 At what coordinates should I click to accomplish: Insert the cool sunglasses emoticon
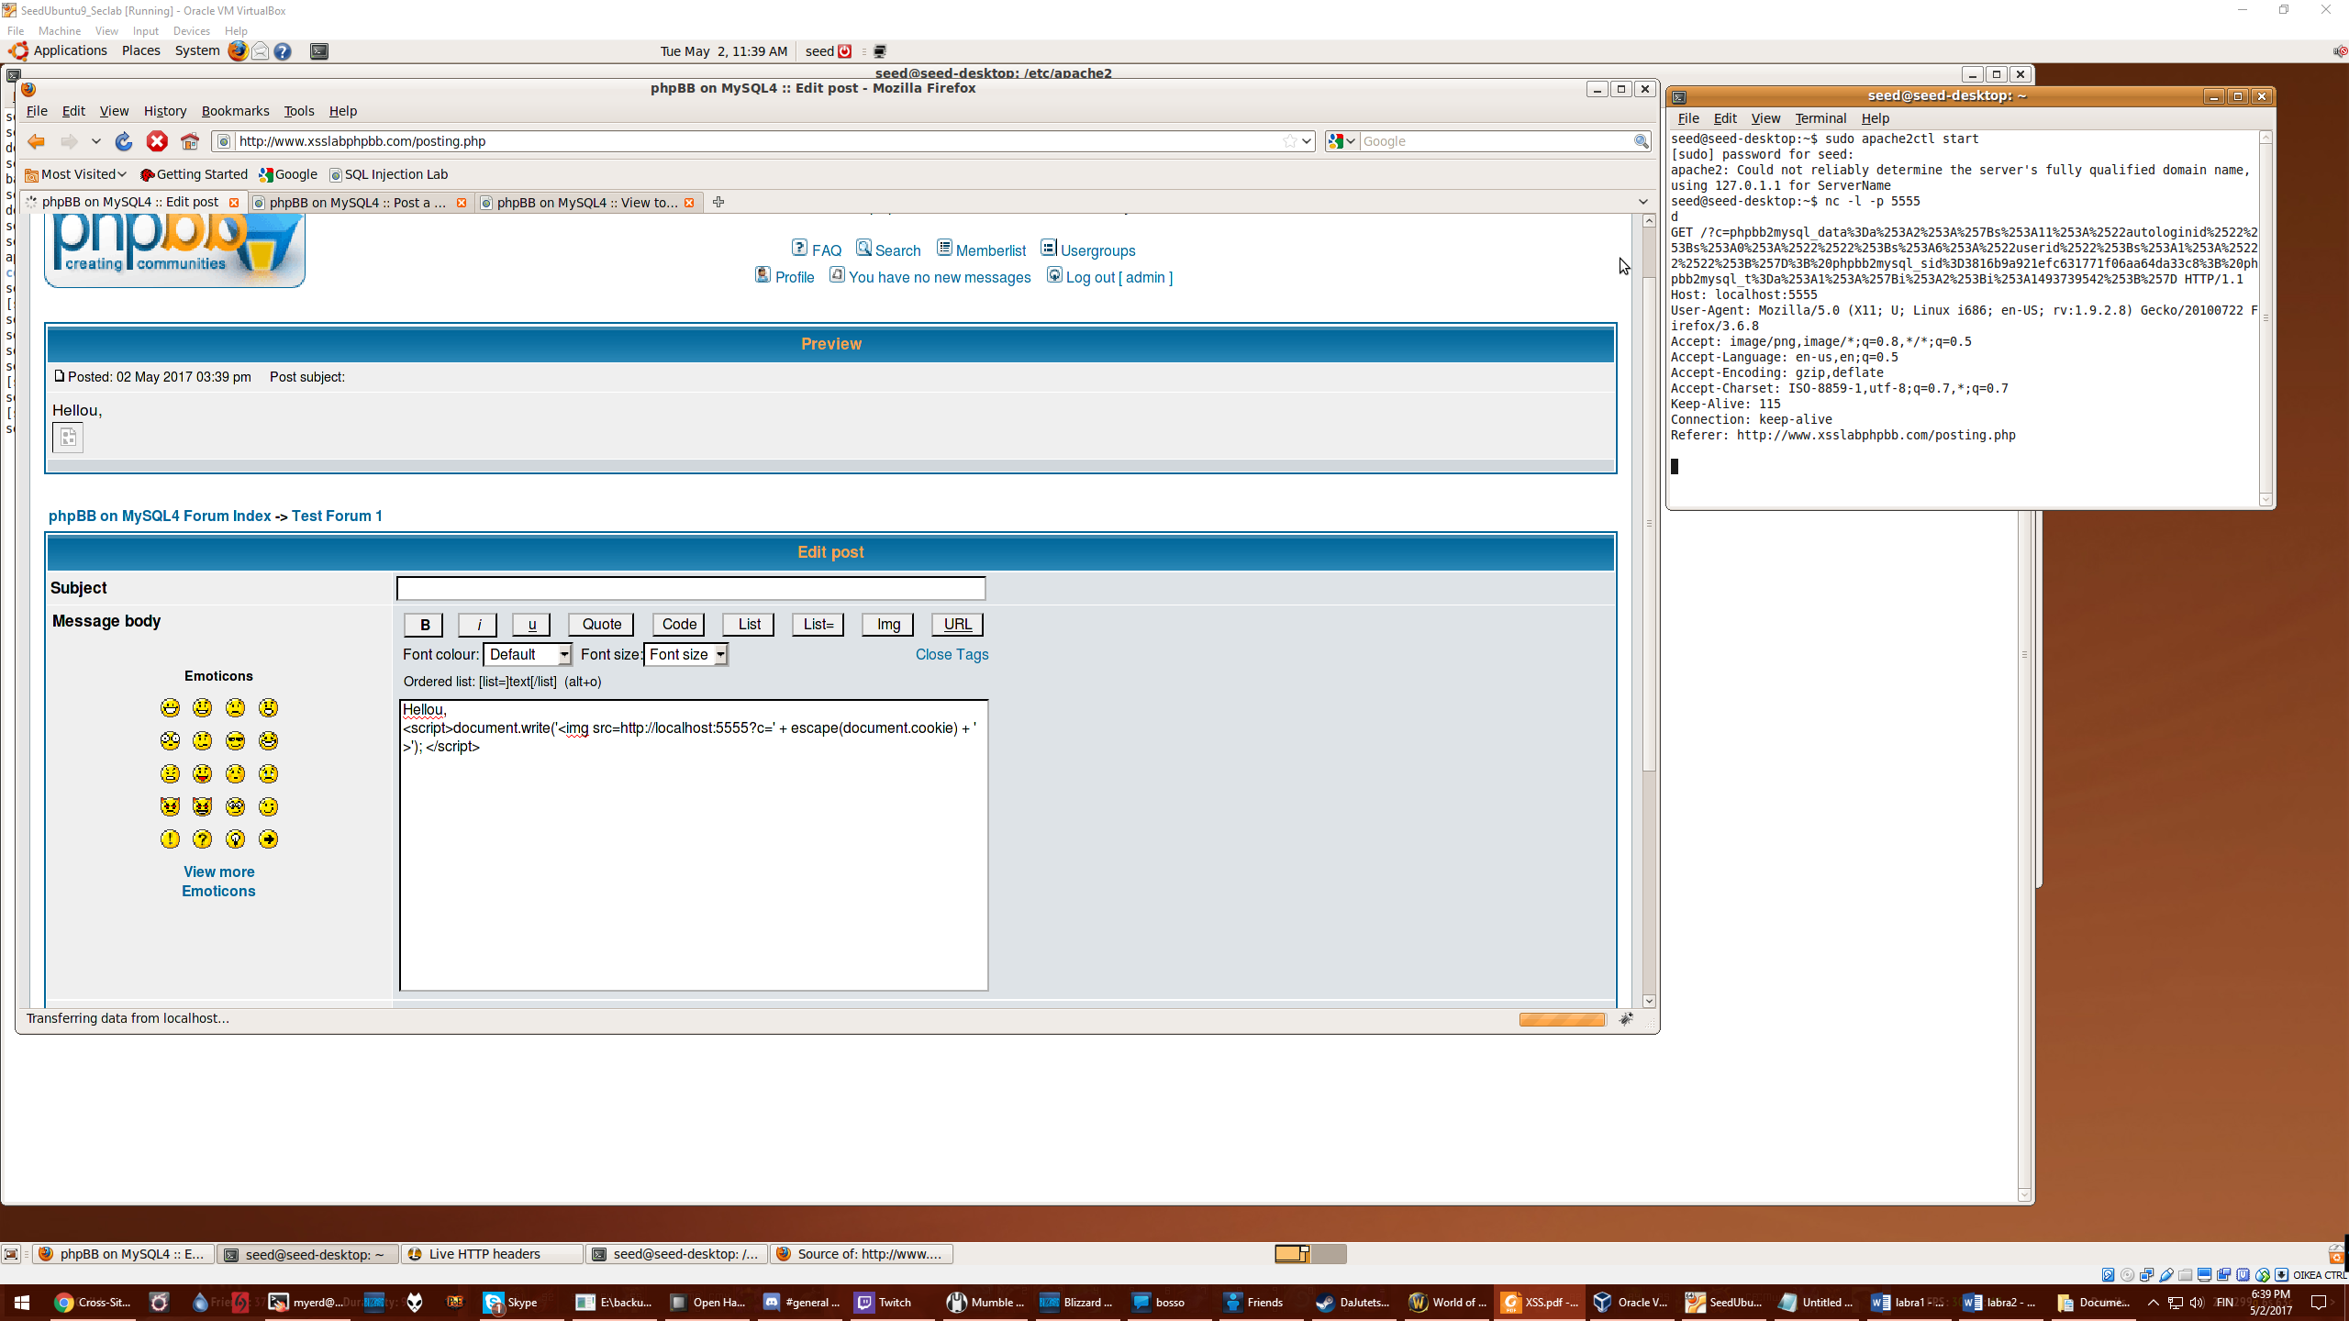tap(236, 741)
